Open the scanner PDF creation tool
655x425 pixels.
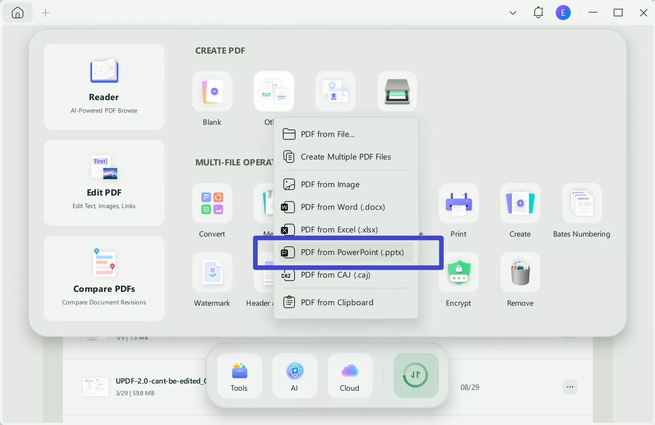point(396,91)
